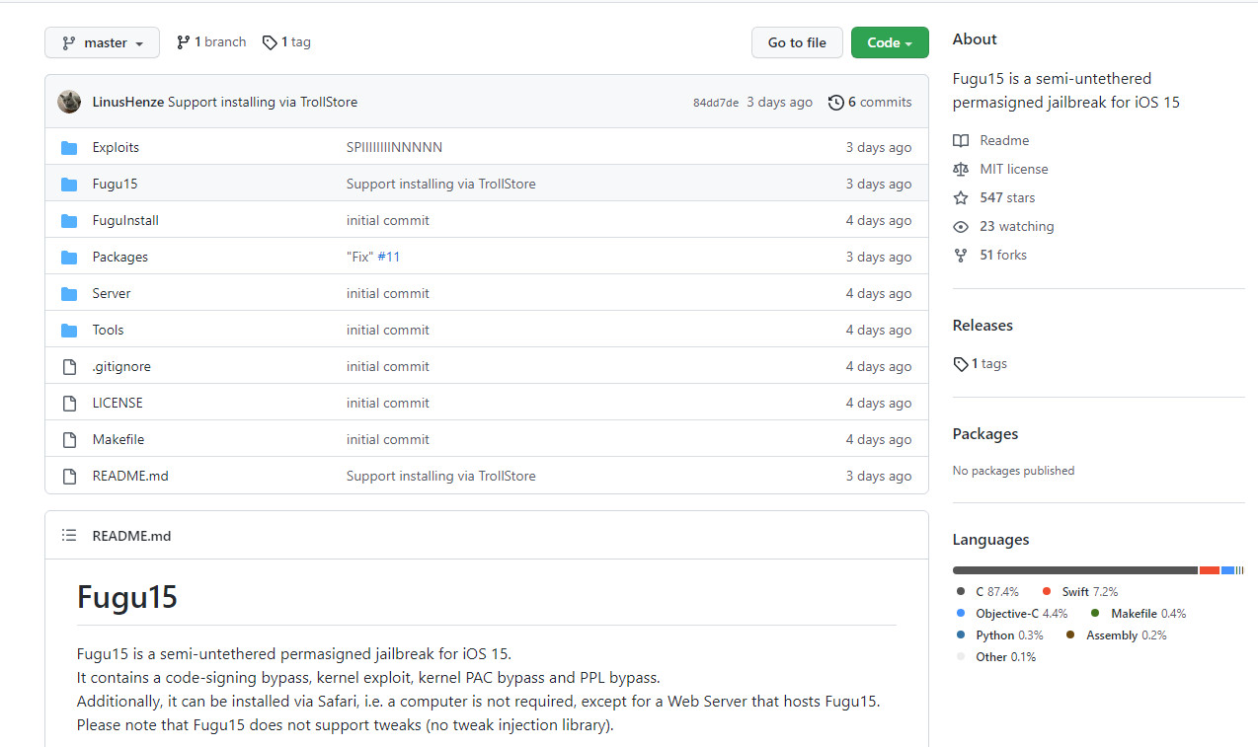
Task: Click the star icon beside 547 stars
Action: pyautogui.click(x=961, y=198)
